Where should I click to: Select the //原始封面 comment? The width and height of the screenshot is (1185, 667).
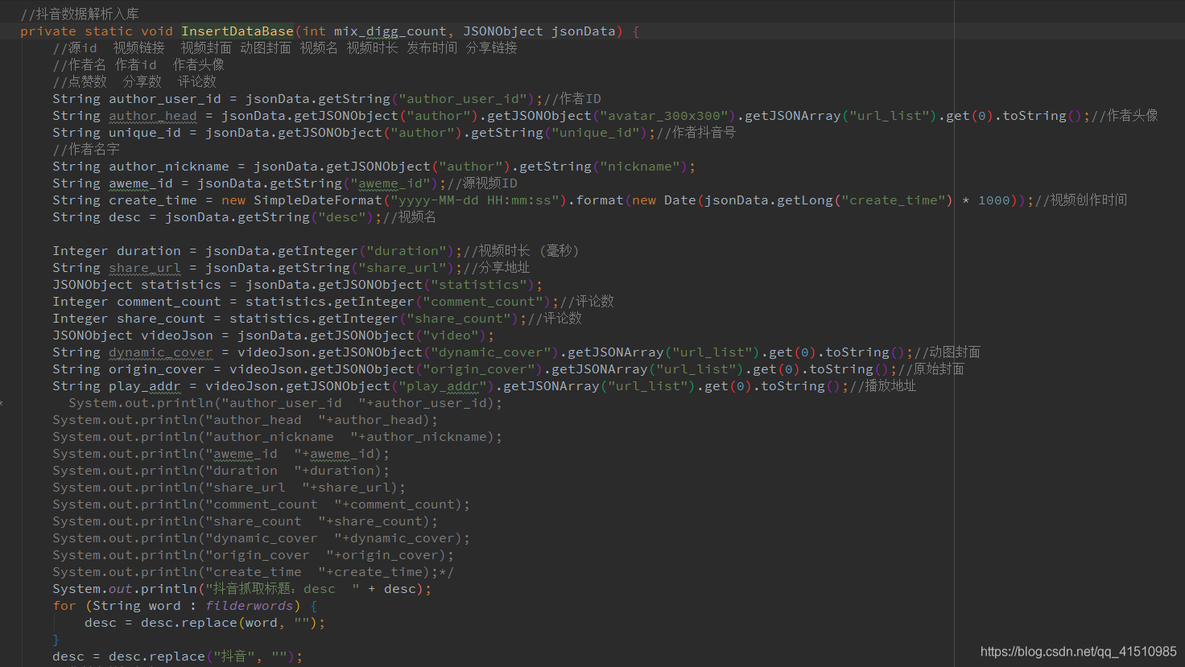point(931,369)
